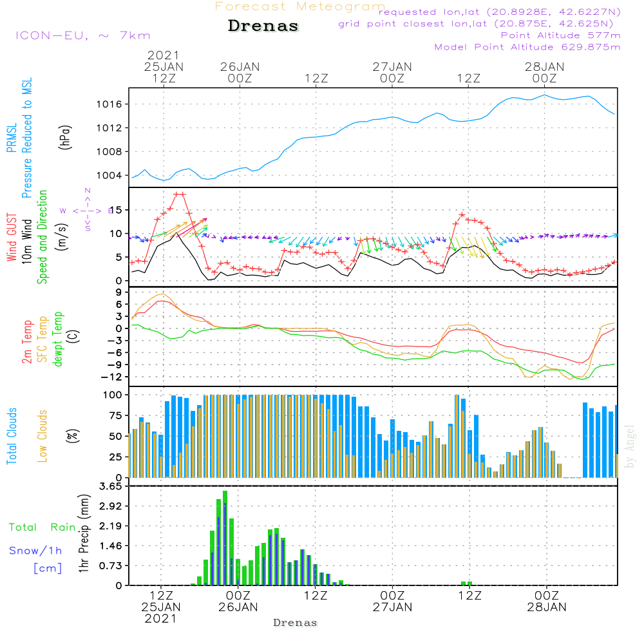Select the orange SFC Temp legend label
The image size is (644, 644).
pos(43,338)
